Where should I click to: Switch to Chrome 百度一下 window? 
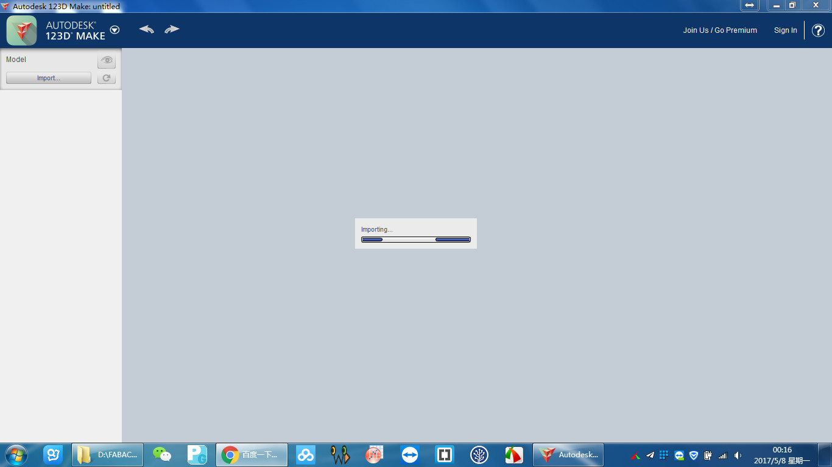pyautogui.click(x=252, y=455)
